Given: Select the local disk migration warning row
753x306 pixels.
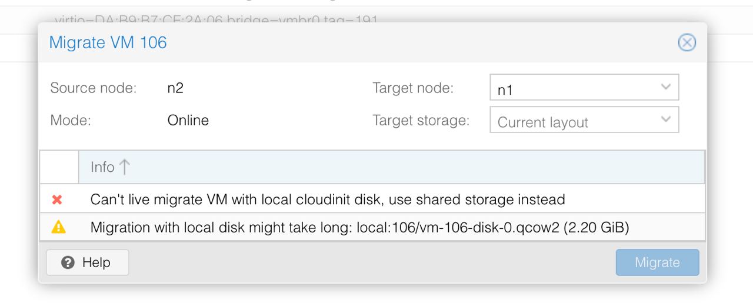Looking at the screenshot, I should point(372,228).
